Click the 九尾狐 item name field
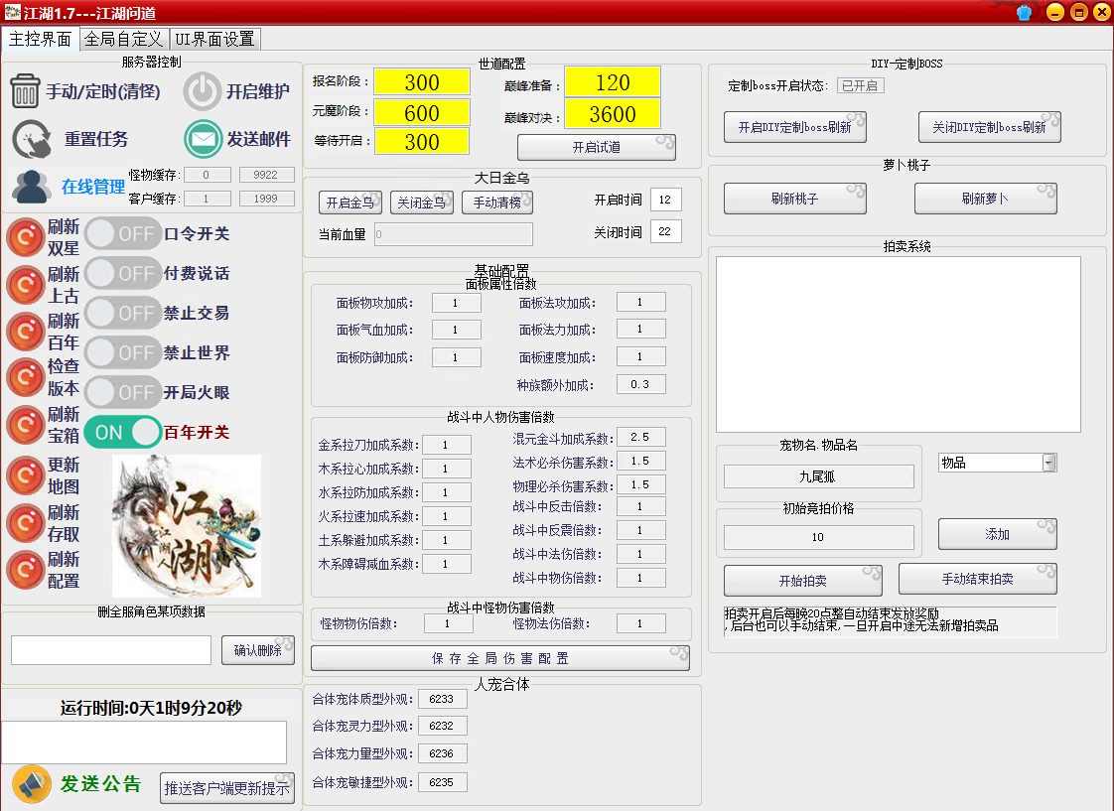The image size is (1114, 811). [x=818, y=476]
